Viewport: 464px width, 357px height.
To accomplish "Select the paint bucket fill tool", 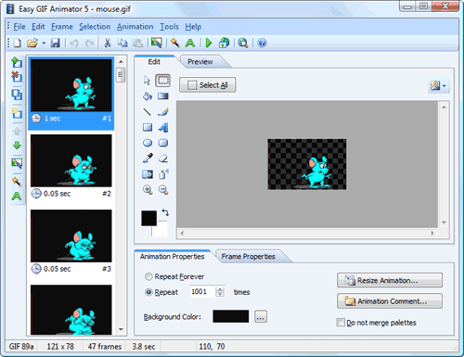I will tap(148, 96).
